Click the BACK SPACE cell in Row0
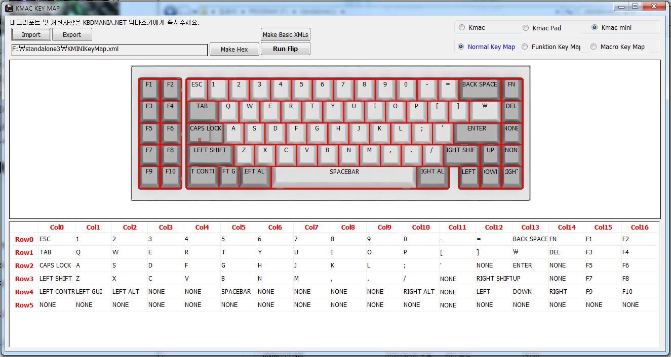The width and height of the screenshot is (671, 357). [530, 239]
